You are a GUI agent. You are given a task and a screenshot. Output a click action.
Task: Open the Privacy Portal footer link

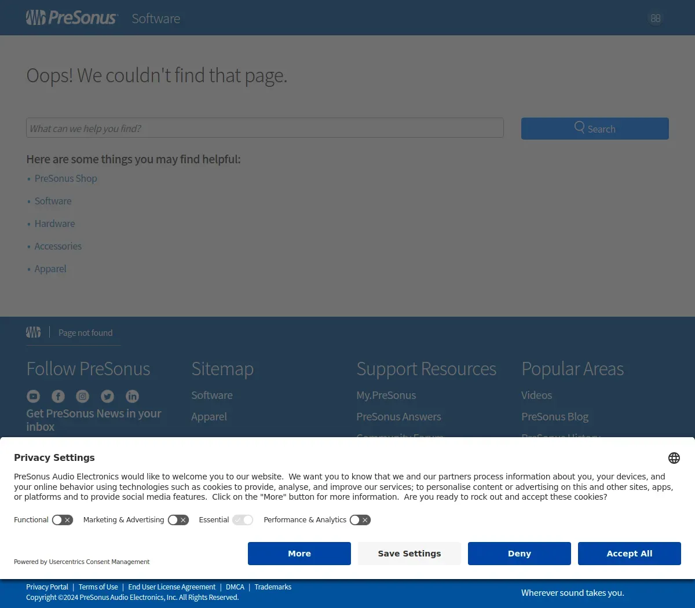[47, 587]
